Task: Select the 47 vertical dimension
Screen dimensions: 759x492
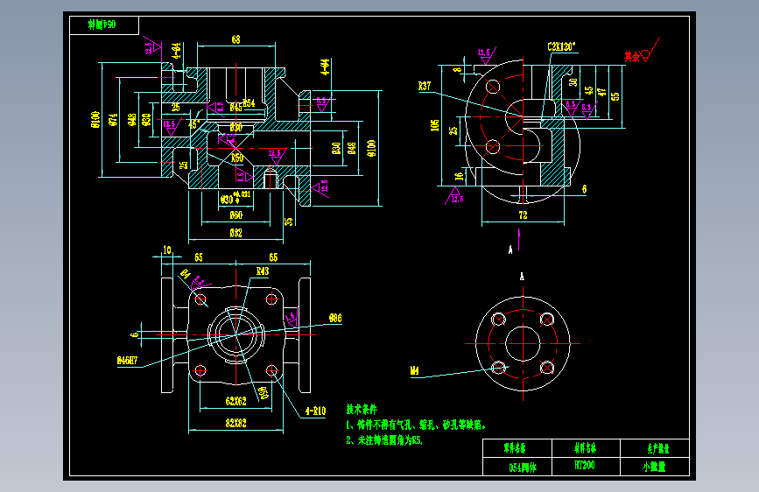Action: [601, 92]
